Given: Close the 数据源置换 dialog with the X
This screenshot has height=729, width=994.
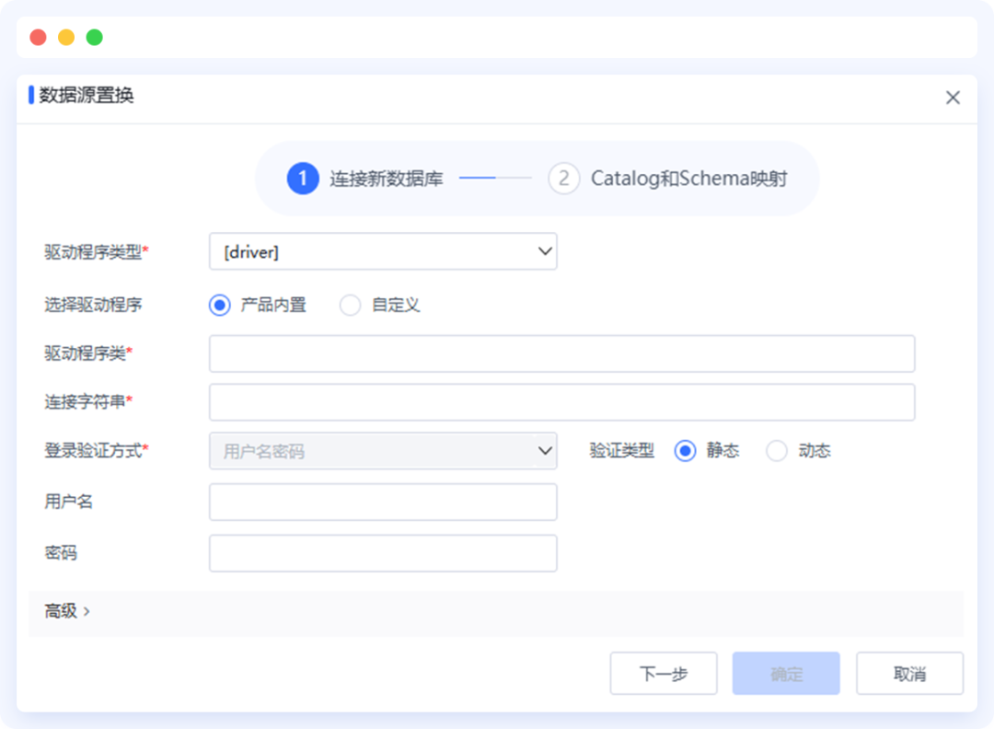Looking at the screenshot, I should click(953, 97).
